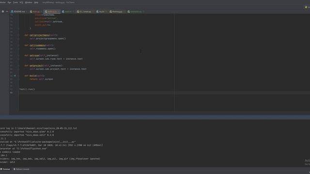Click 'self.screen.ids.room.text = instance.text' line

(x=56, y=59)
